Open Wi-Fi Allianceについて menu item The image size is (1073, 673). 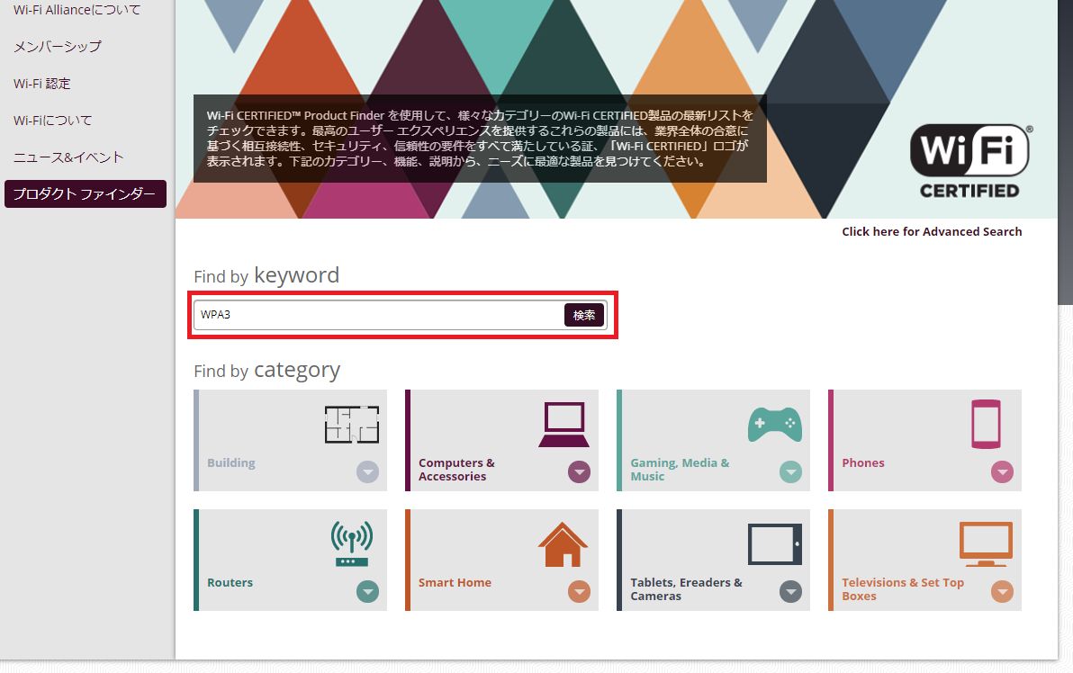click(77, 10)
